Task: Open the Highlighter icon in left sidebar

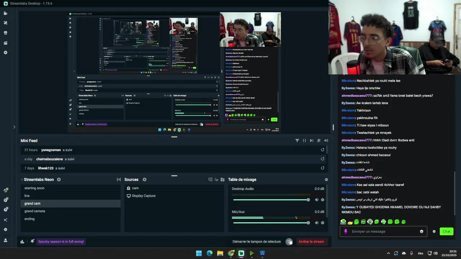Action: 5,43
